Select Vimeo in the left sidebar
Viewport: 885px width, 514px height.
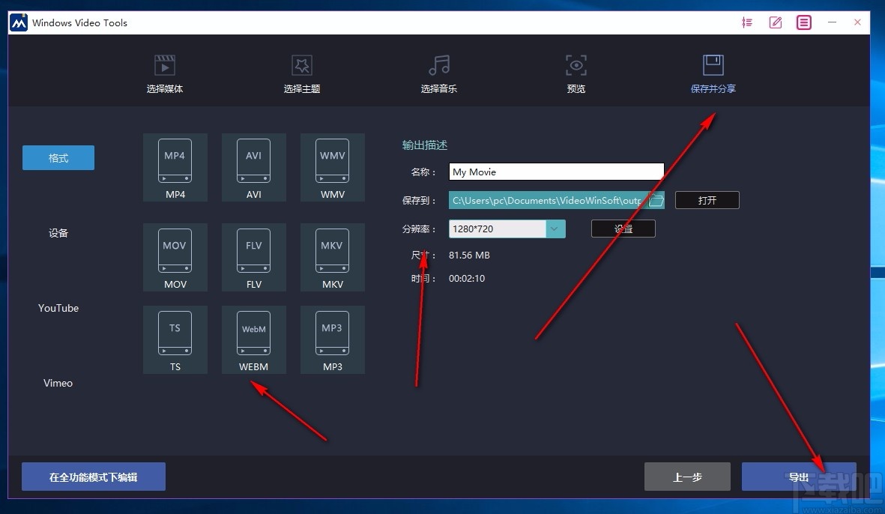[x=58, y=383]
